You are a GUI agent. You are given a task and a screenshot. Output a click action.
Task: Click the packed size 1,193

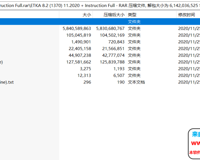(119, 69)
